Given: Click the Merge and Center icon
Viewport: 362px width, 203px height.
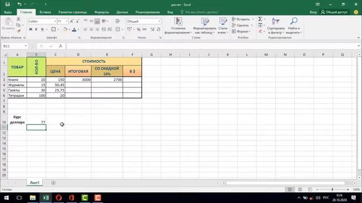Looking at the screenshot, I should pyautogui.click(x=118, y=29).
